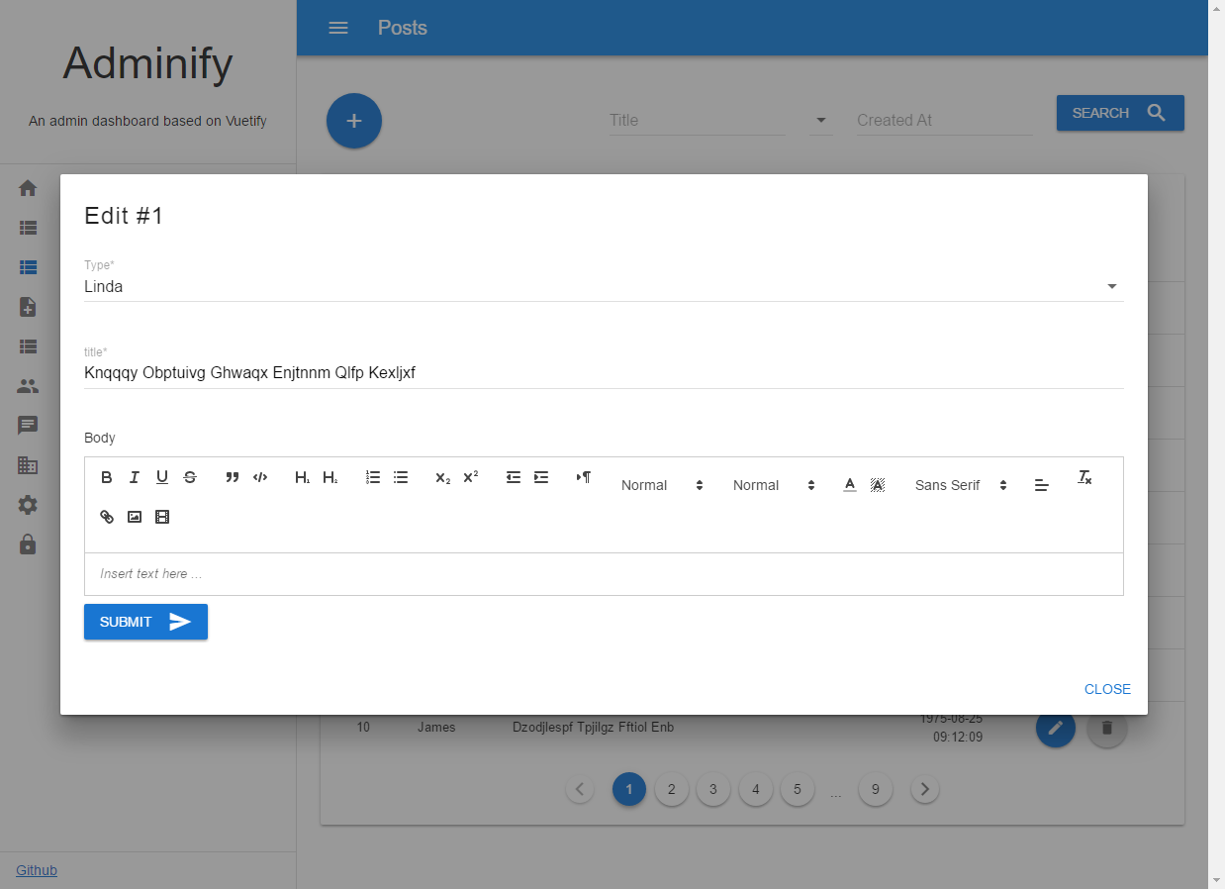The image size is (1225, 889).
Task: Select the highlighted blue list icon in sidebar
Action: pyautogui.click(x=28, y=267)
